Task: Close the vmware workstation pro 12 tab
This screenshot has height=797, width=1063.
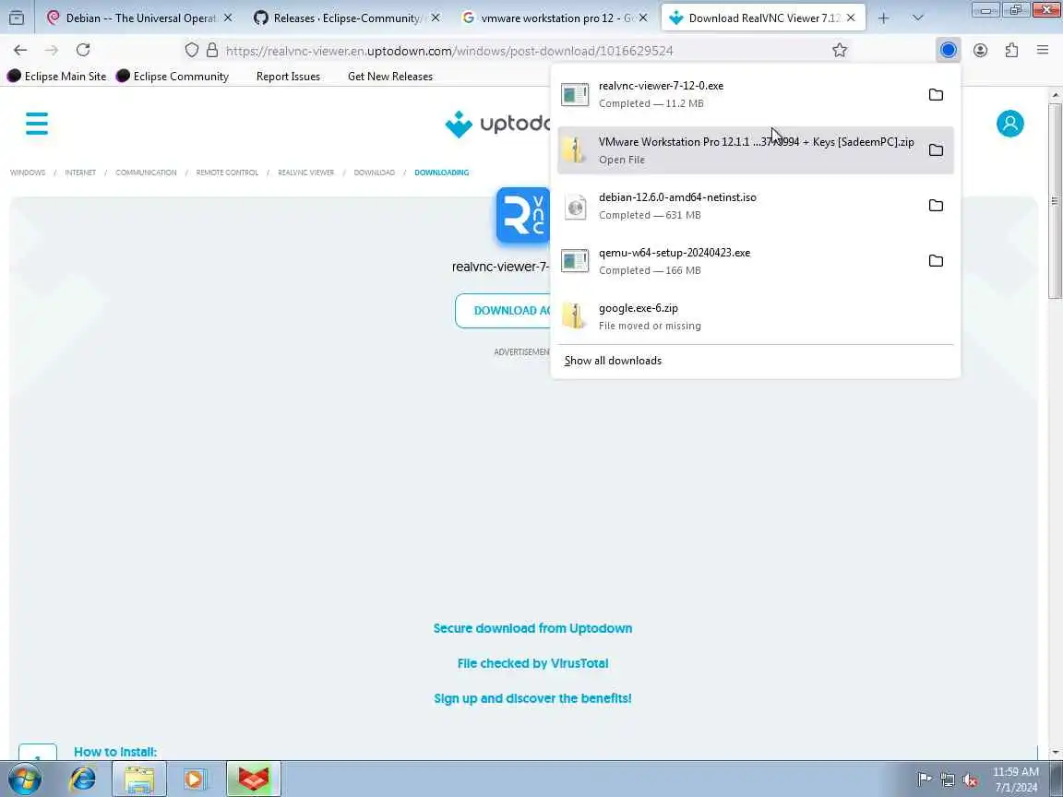Action: pos(642,18)
